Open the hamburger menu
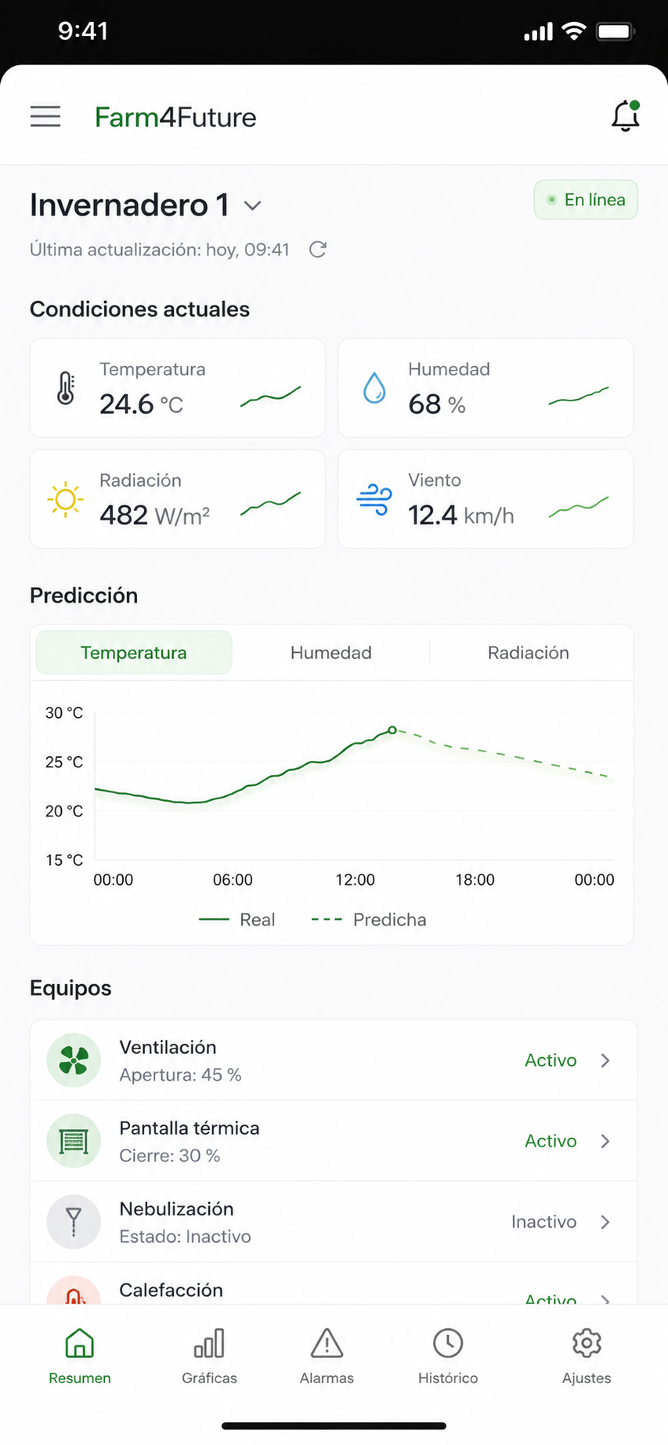The width and height of the screenshot is (668, 1445). [45, 117]
